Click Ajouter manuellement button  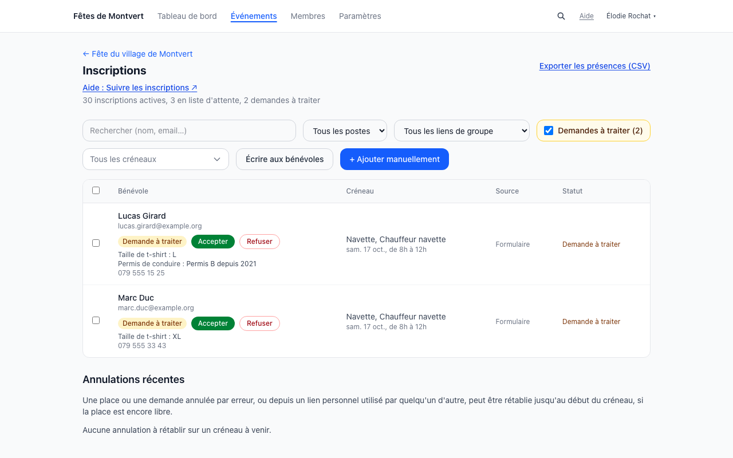point(395,159)
